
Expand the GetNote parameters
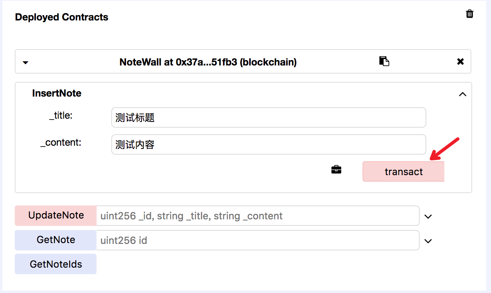(428, 241)
